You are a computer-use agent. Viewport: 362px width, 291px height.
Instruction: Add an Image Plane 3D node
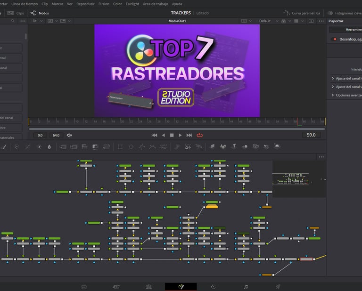[x=212, y=146]
